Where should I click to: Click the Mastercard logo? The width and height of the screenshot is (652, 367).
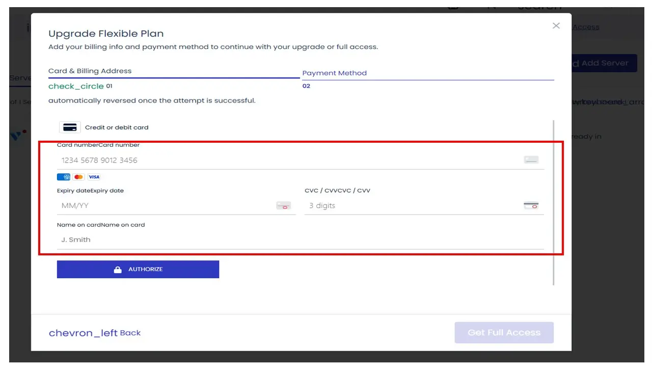click(78, 177)
